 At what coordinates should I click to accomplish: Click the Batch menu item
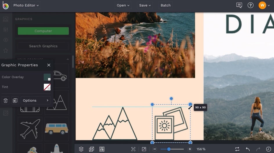[x=165, y=5]
